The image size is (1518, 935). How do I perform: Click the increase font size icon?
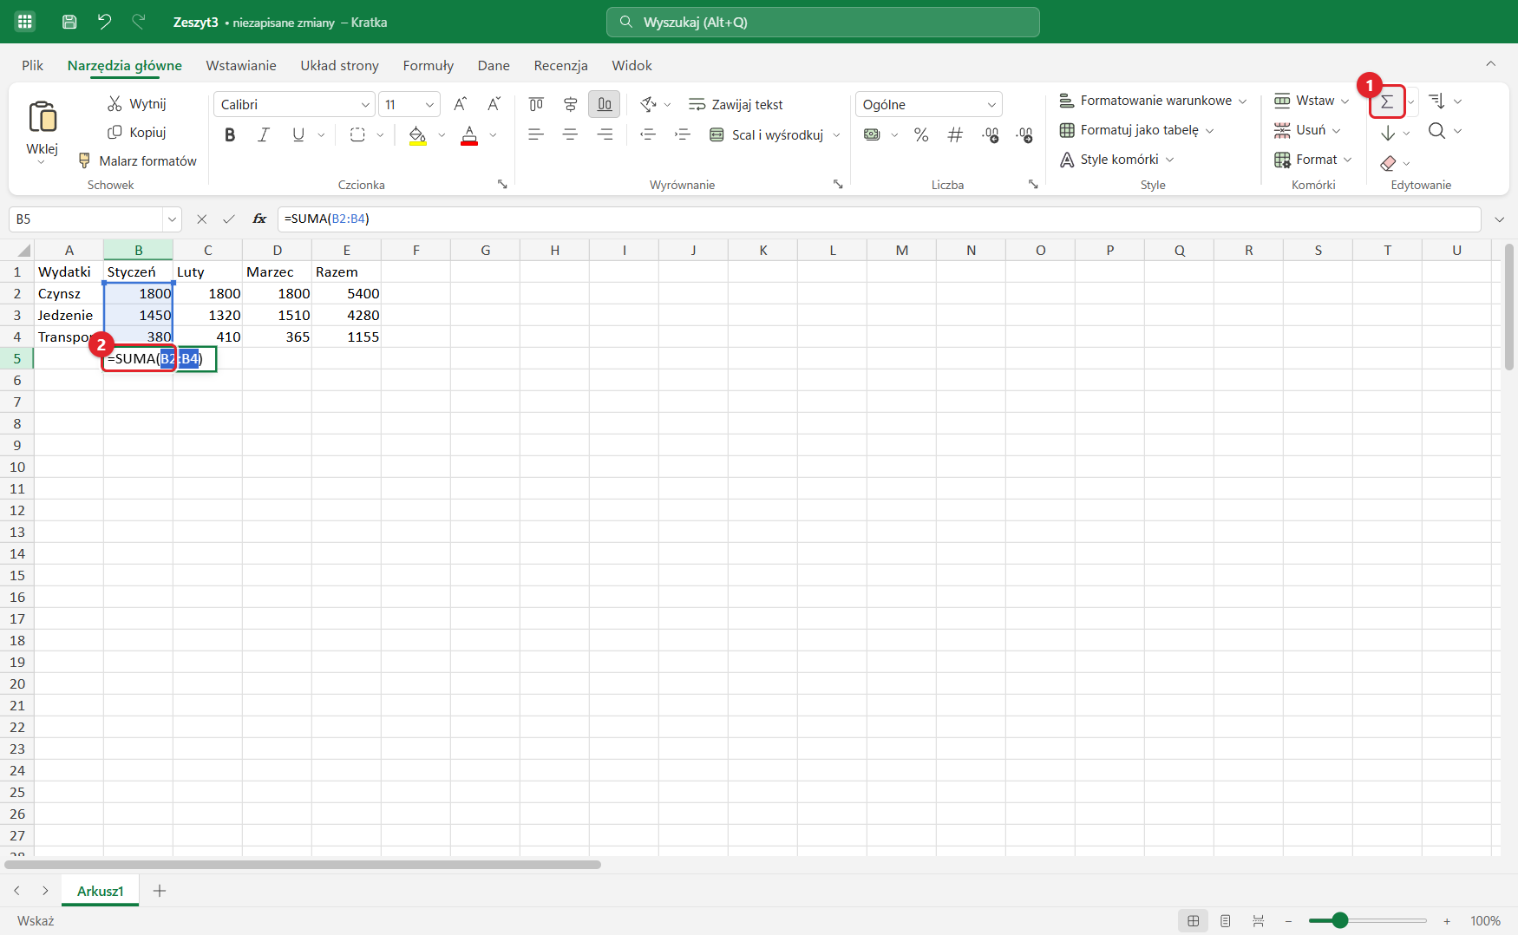click(461, 104)
